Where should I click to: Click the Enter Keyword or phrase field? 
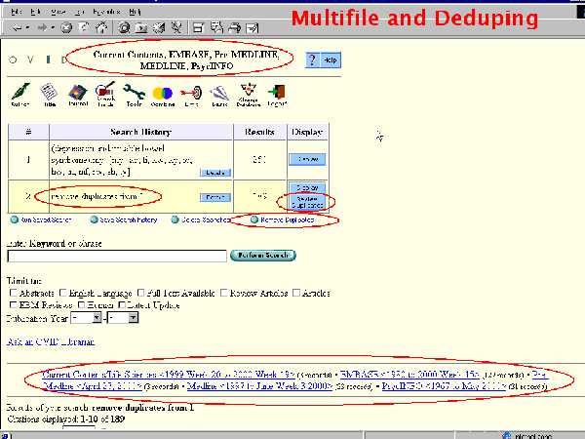point(117,256)
